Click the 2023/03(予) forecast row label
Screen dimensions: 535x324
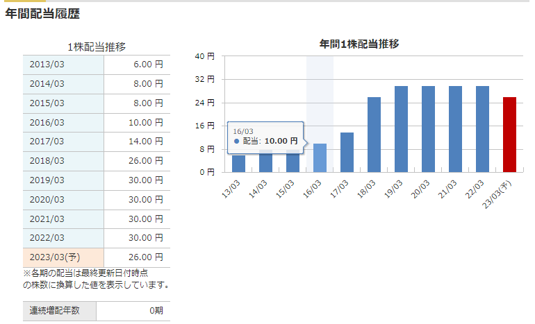55,257
